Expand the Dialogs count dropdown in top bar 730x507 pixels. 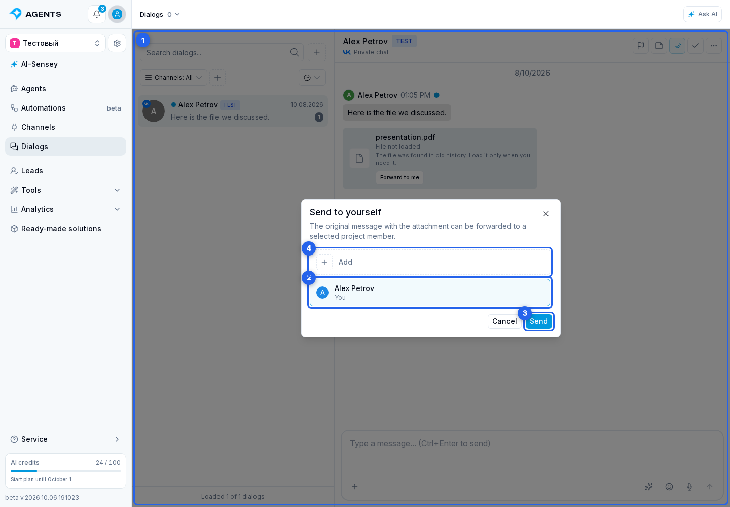click(174, 14)
